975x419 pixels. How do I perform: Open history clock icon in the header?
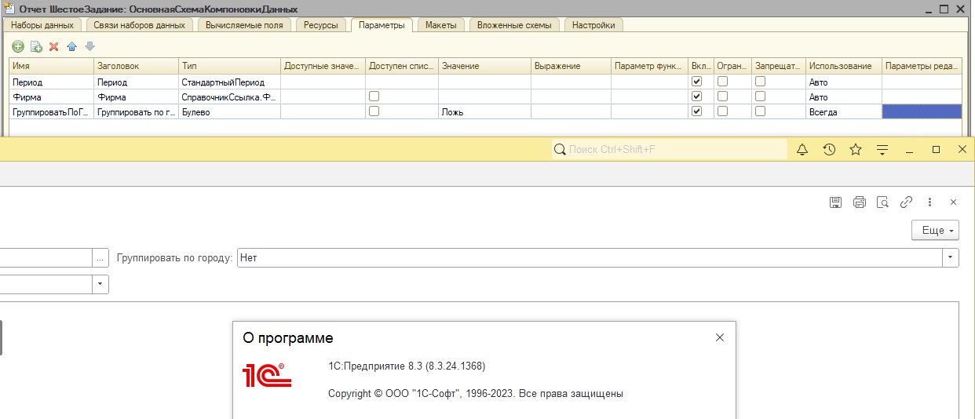(829, 149)
